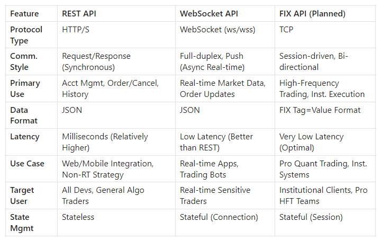Click the Full-duplex, Push cell
Image resolution: width=381 pixels, height=240 pixels.
click(x=225, y=61)
